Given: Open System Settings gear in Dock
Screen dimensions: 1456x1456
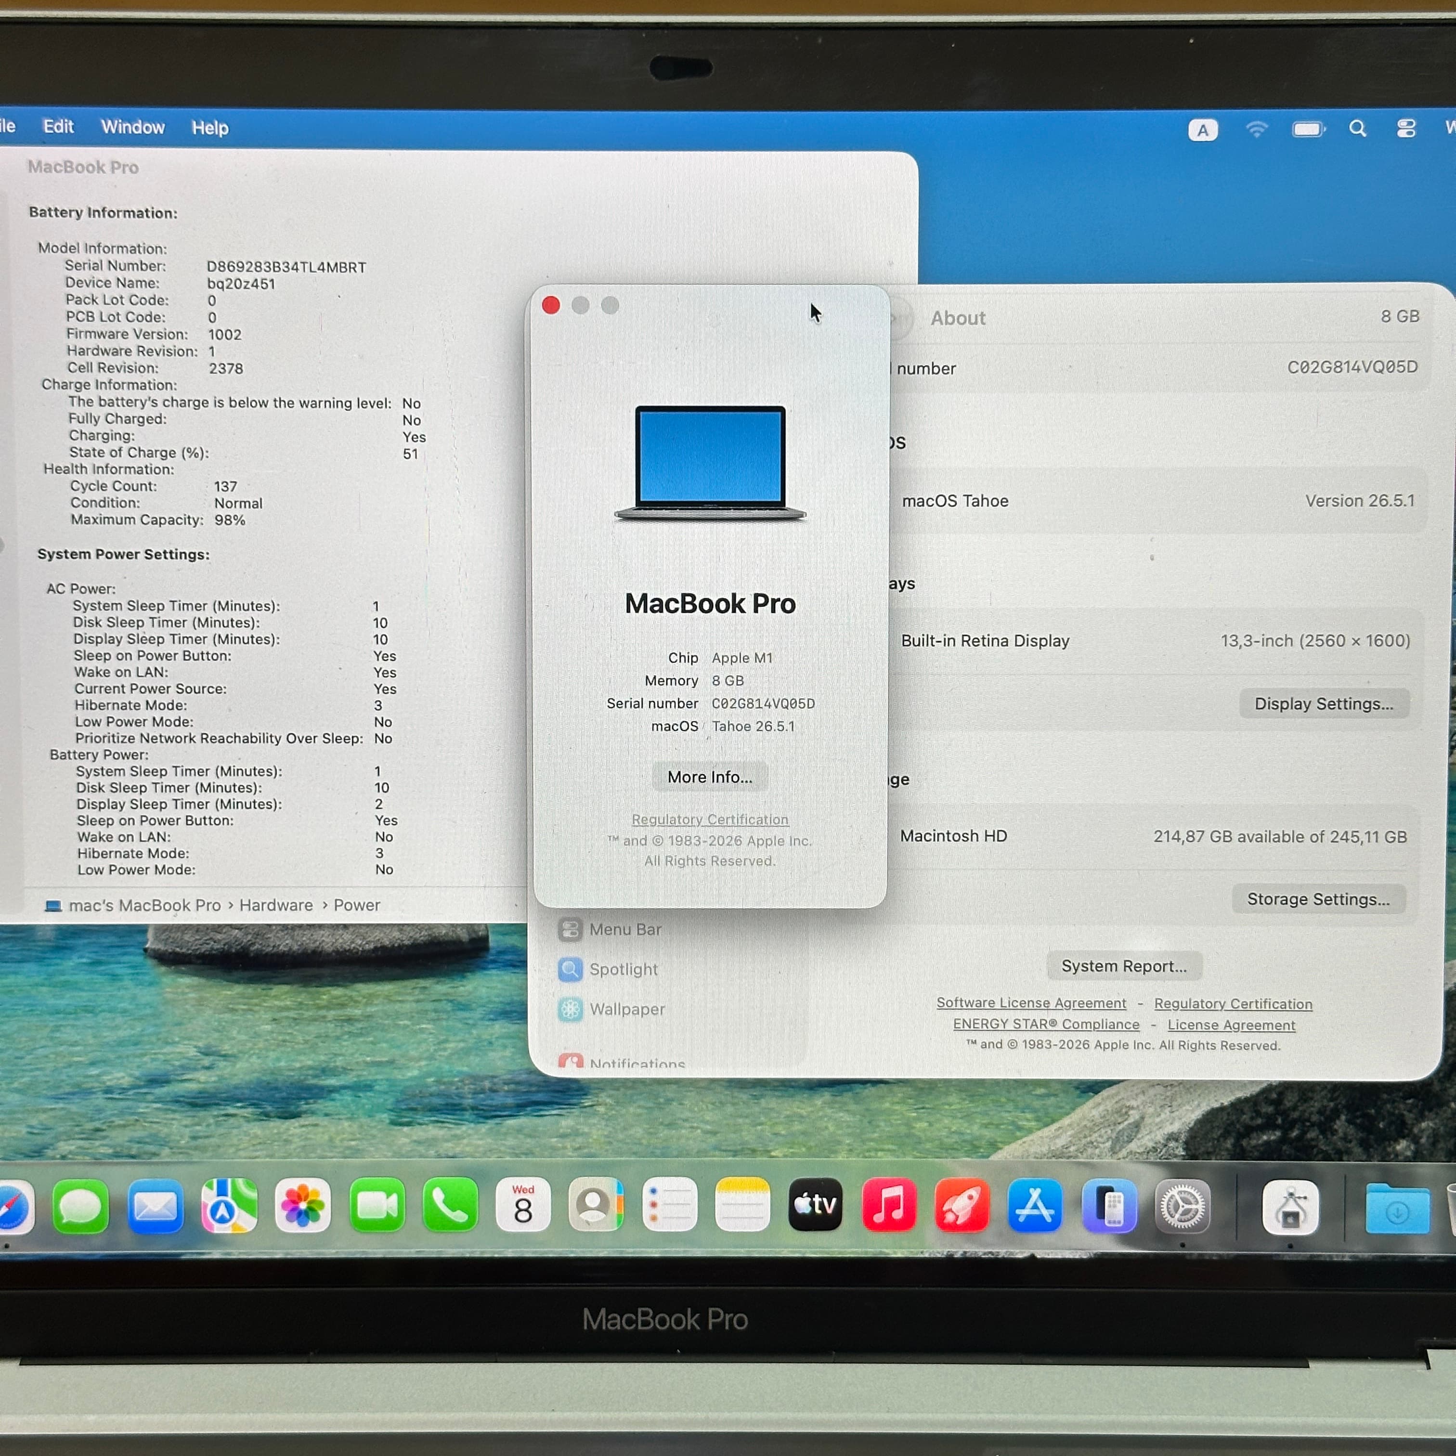Looking at the screenshot, I should [x=1183, y=1207].
